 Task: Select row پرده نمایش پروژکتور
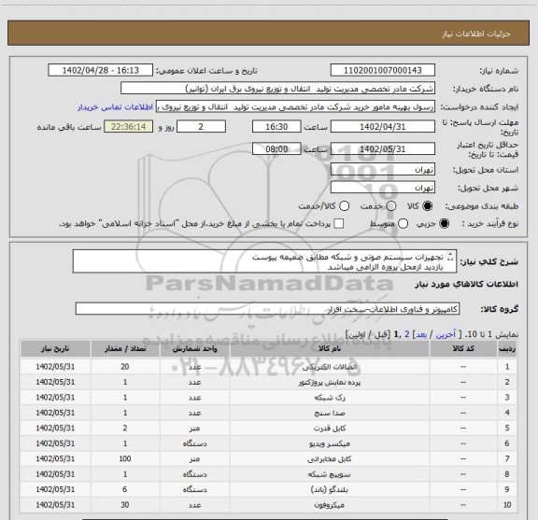268,382
